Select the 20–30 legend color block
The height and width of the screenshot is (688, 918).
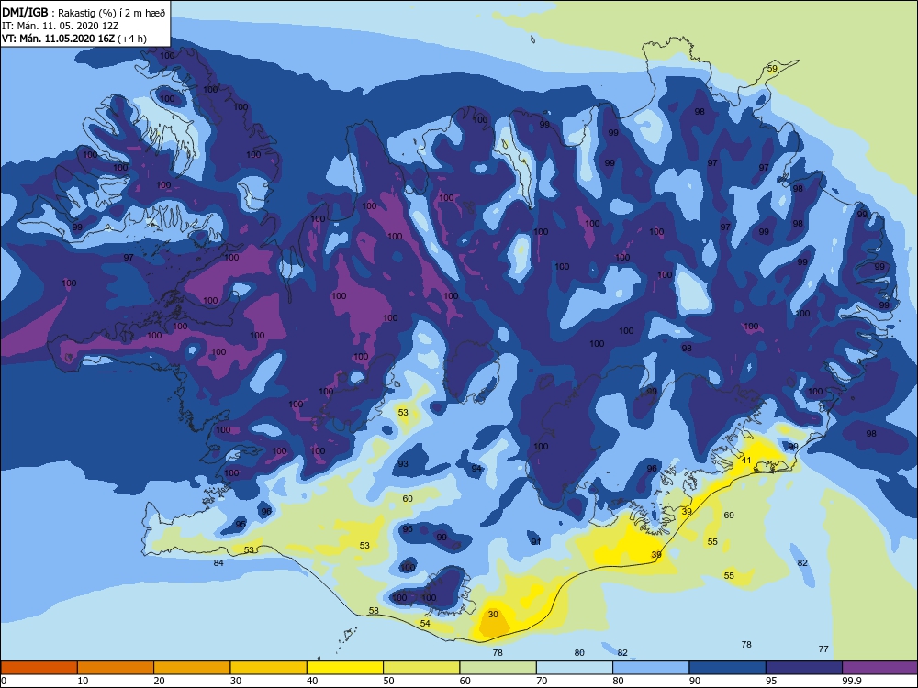pos(192,668)
